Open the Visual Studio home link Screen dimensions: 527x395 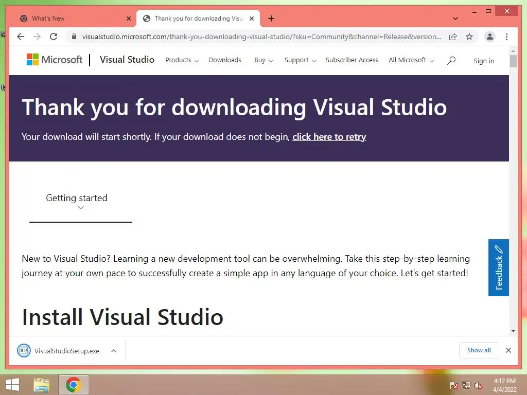point(127,60)
